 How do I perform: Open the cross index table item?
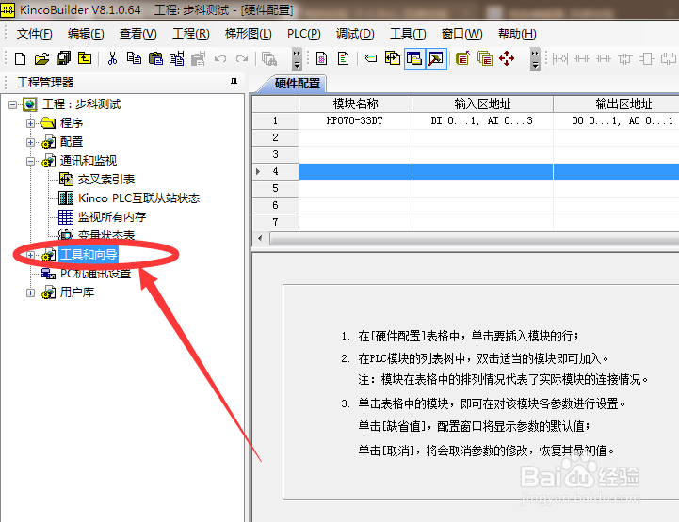(106, 179)
